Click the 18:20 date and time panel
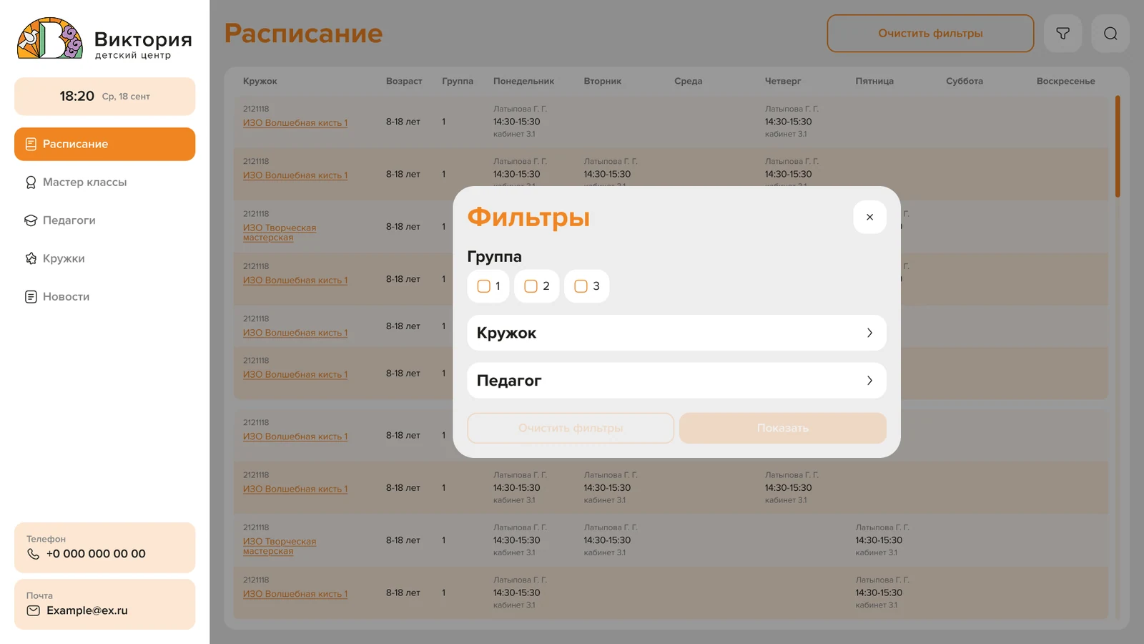This screenshot has height=644, width=1144. [x=104, y=96]
